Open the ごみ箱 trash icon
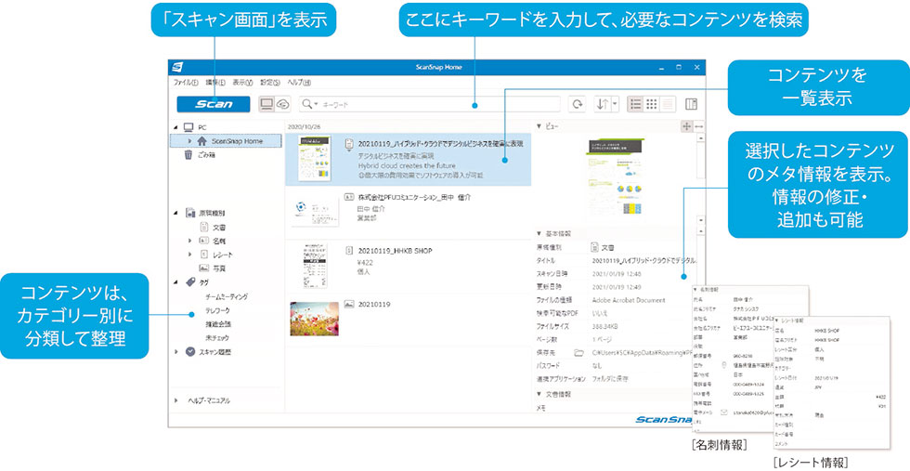Screen dimensions: 910x471 tap(188, 155)
